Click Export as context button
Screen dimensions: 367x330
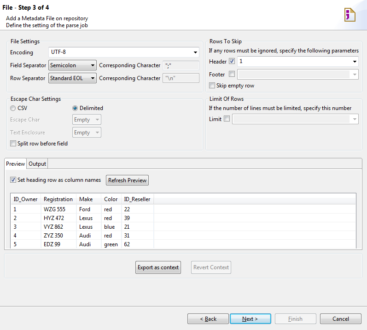click(x=158, y=267)
